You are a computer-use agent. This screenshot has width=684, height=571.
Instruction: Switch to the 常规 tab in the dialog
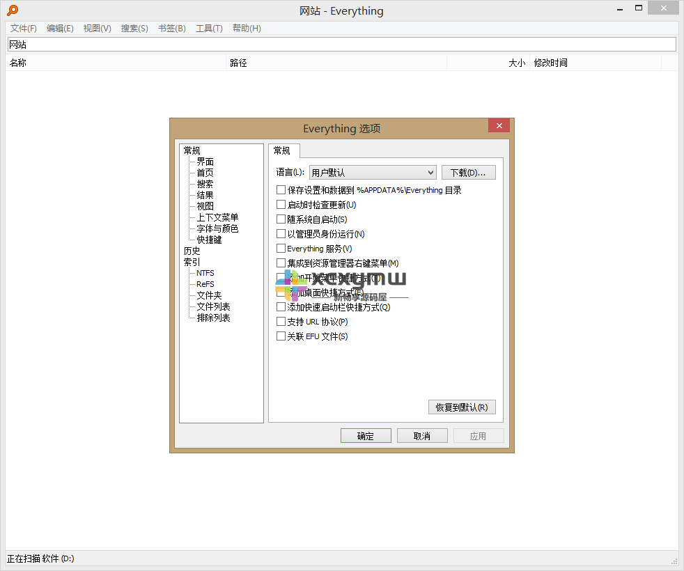pyautogui.click(x=284, y=150)
